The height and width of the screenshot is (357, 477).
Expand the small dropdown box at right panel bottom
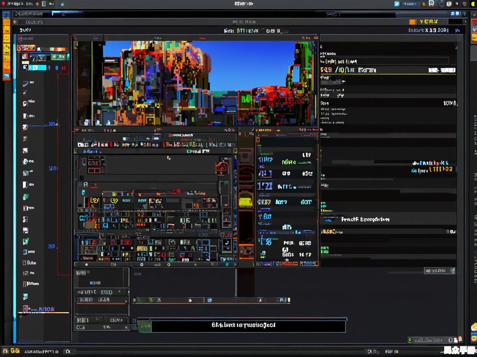pos(439,271)
